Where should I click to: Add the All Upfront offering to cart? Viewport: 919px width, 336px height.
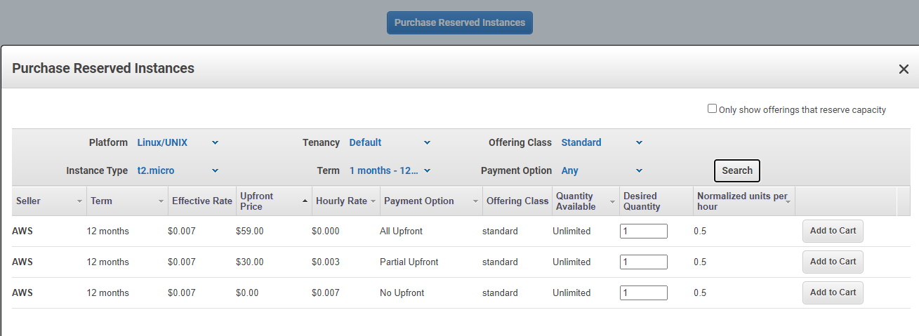pyautogui.click(x=833, y=231)
